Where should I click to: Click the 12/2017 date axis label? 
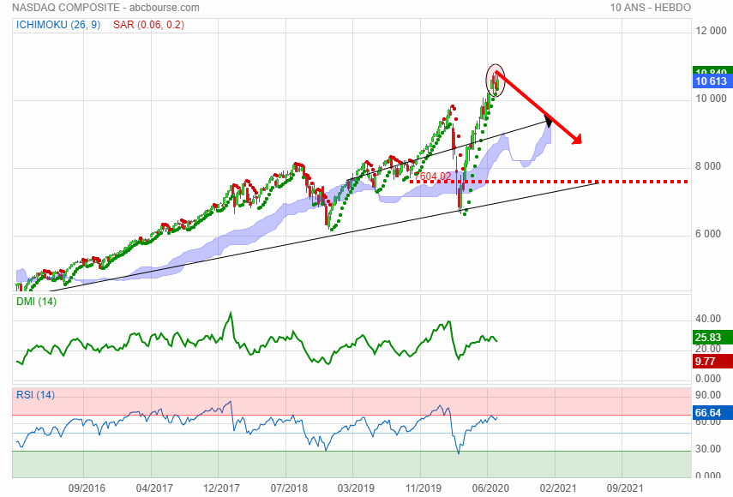tap(221, 488)
